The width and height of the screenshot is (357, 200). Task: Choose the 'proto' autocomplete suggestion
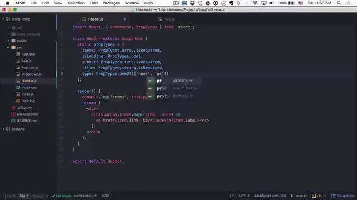pos(174,96)
